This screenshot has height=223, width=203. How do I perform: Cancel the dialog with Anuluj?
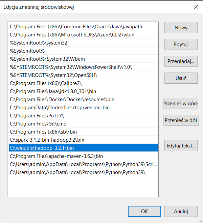(x=181, y=212)
